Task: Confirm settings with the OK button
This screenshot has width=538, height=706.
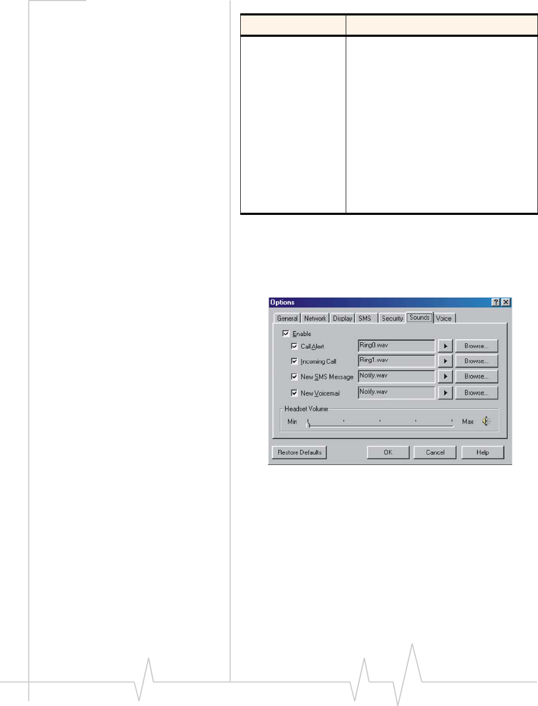Action: tap(388, 452)
